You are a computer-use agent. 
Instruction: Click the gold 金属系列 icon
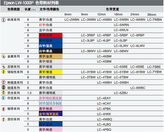point(4,56)
